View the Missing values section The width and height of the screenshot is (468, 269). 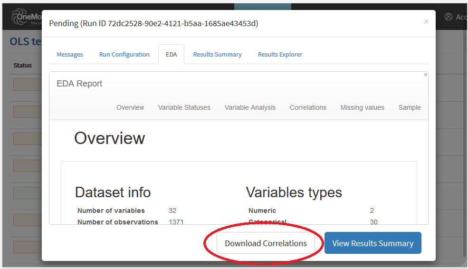click(362, 107)
